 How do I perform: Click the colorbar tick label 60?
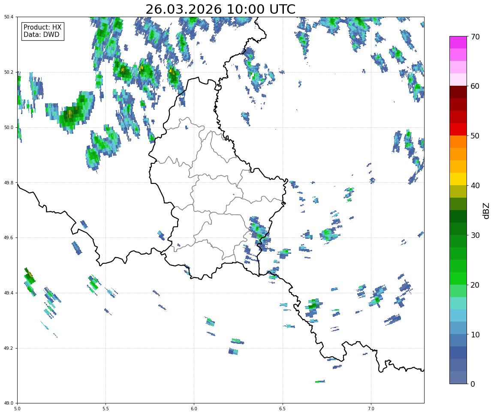coord(475,86)
